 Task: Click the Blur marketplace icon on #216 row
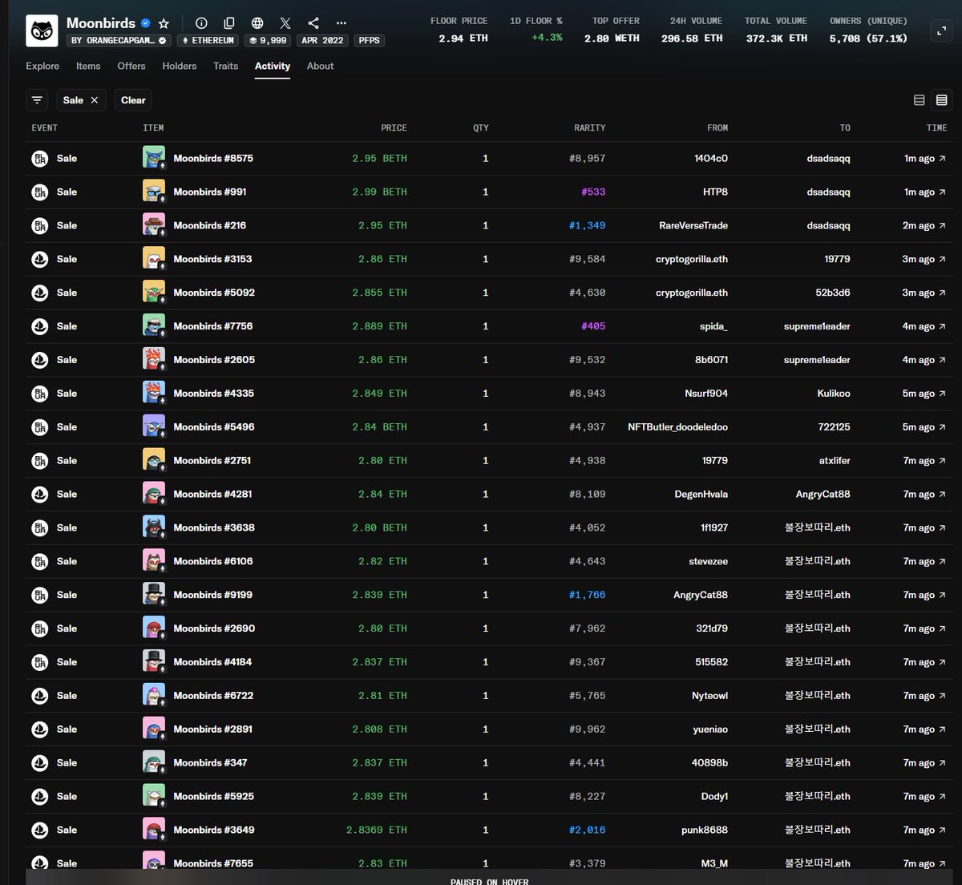[39, 226]
